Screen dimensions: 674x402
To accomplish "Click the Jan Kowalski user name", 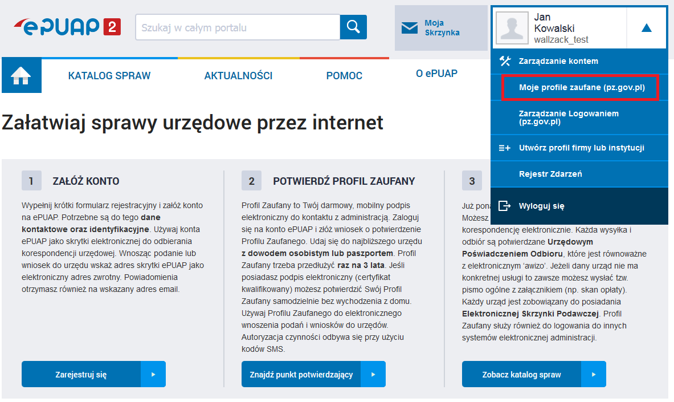I will (554, 23).
